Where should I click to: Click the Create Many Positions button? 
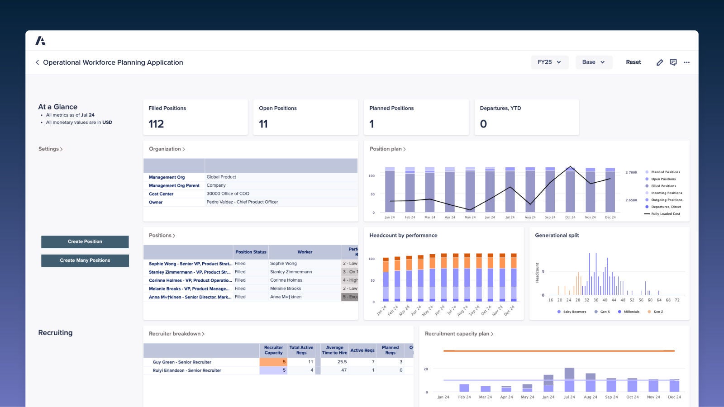tap(85, 260)
